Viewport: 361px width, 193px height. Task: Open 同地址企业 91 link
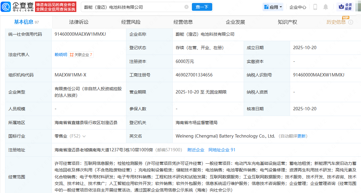click(222, 150)
